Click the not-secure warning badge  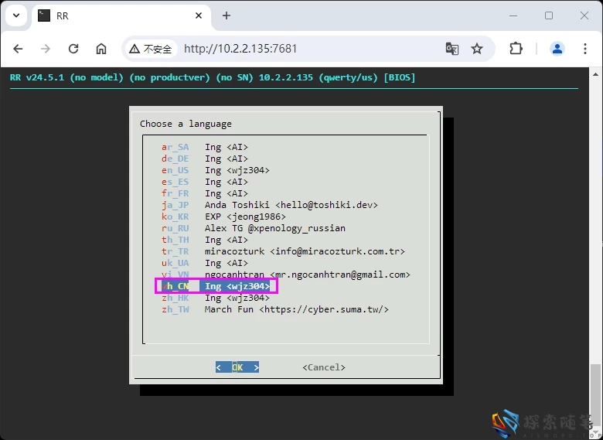coord(151,49)
